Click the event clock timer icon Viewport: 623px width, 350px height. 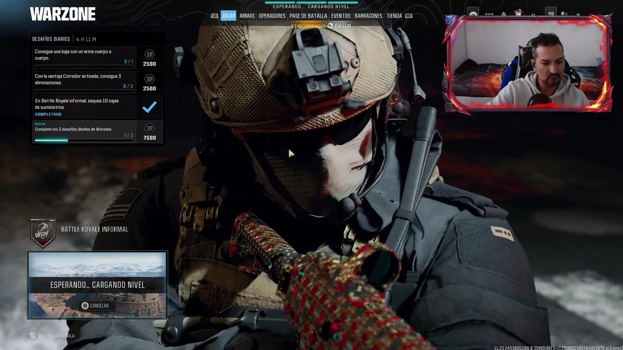click(x=331, y=25)
